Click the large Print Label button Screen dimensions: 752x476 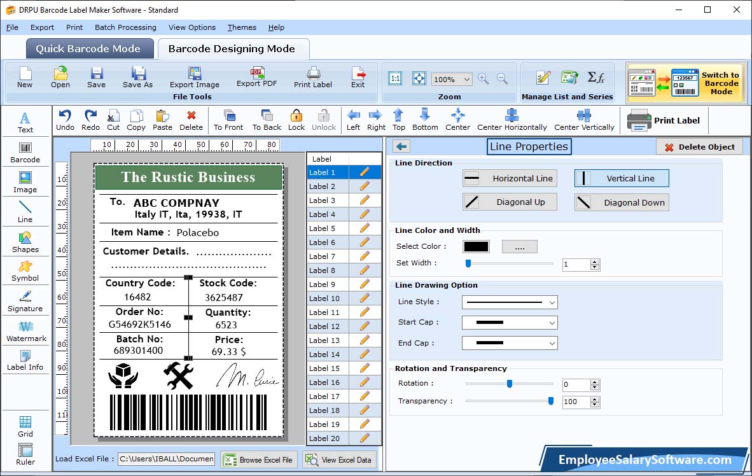pyautogui.click(x=664, y=120)
